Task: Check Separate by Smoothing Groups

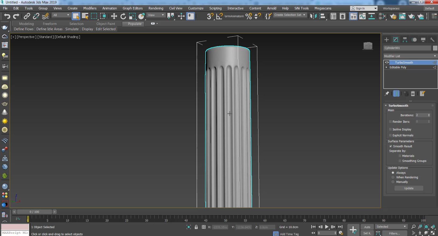Action: (400, 161)
